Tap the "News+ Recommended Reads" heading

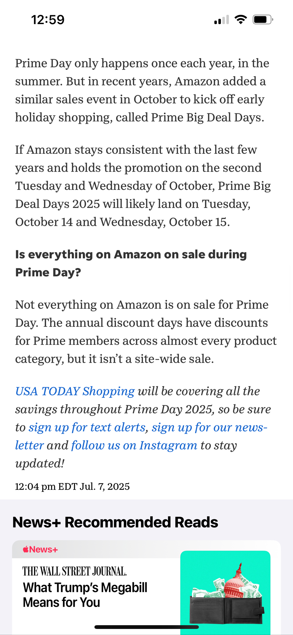pos(115,522)
